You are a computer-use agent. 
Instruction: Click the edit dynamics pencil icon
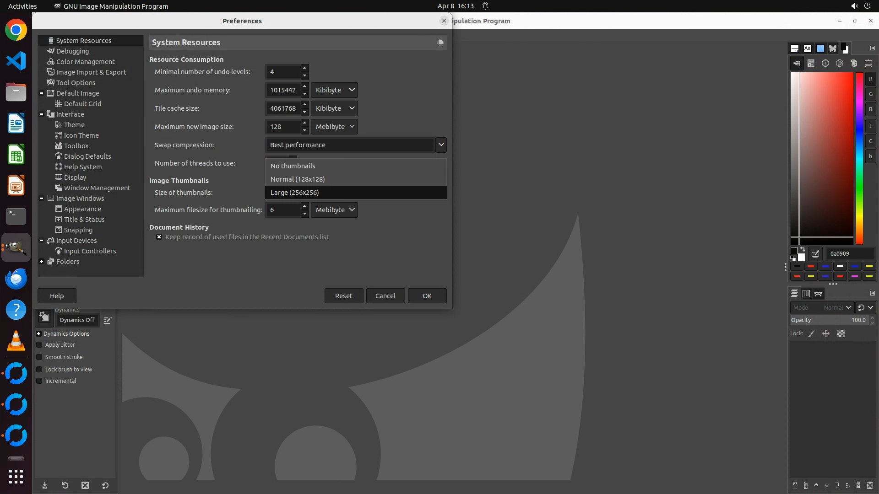(x=108, y=321)
